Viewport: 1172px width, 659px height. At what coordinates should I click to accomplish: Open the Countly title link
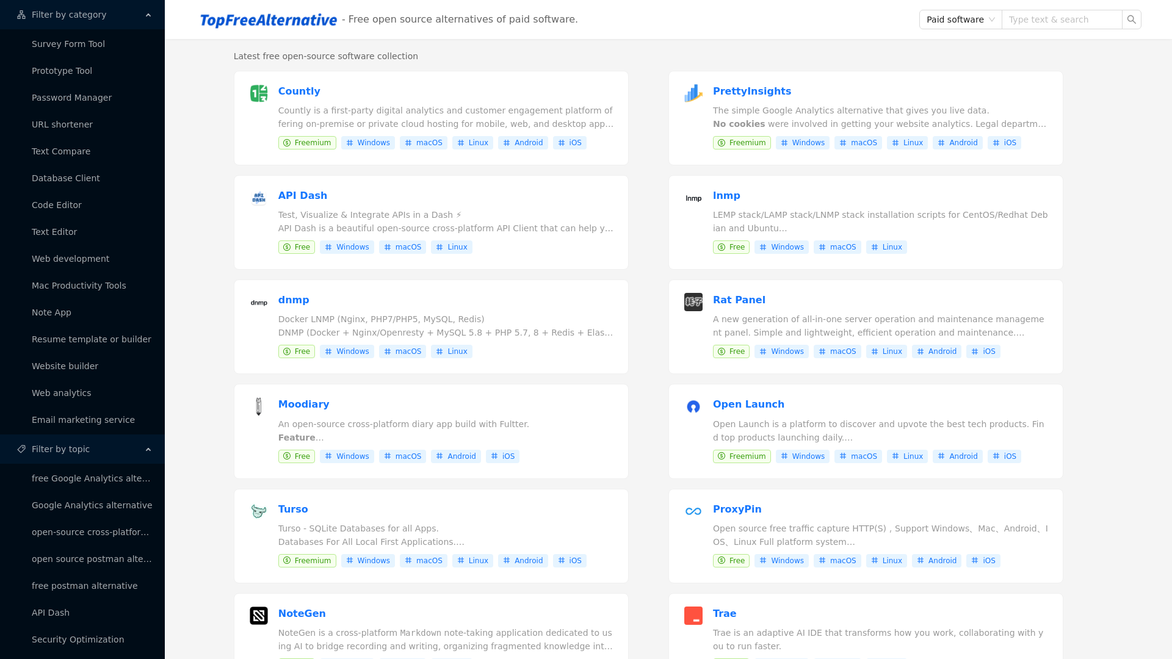(299, 91)
